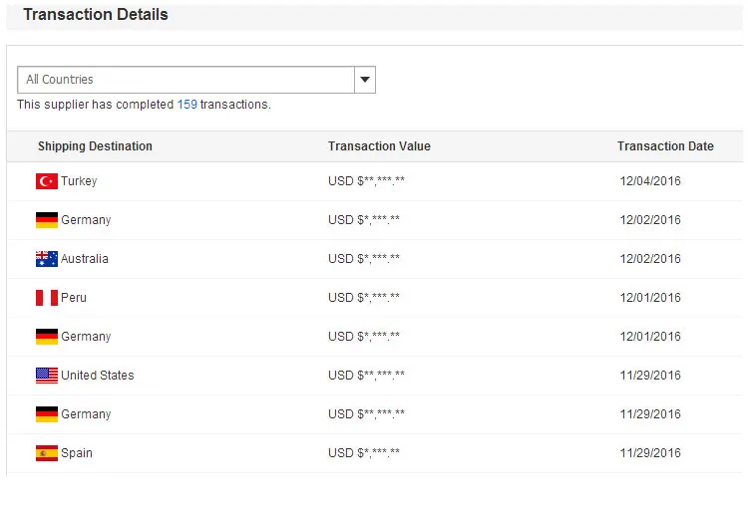This screenshot has height=517, width=748.
Task: Click the Transaction Date column header
Action: (x=665, y=146)
